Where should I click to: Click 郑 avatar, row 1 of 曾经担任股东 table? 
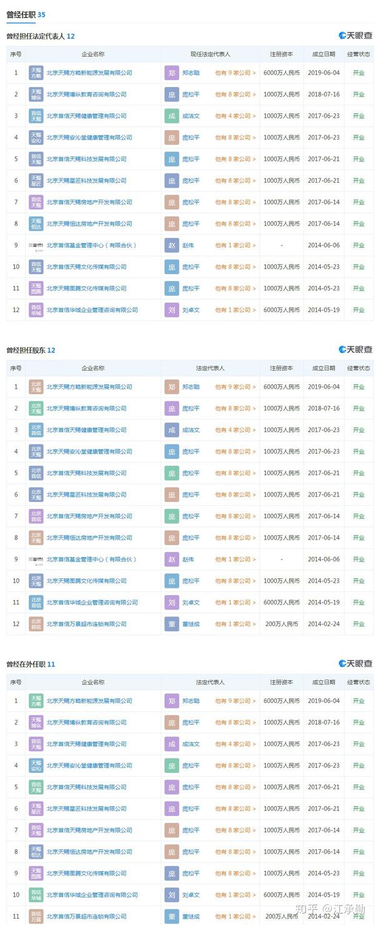coord(171,387)
